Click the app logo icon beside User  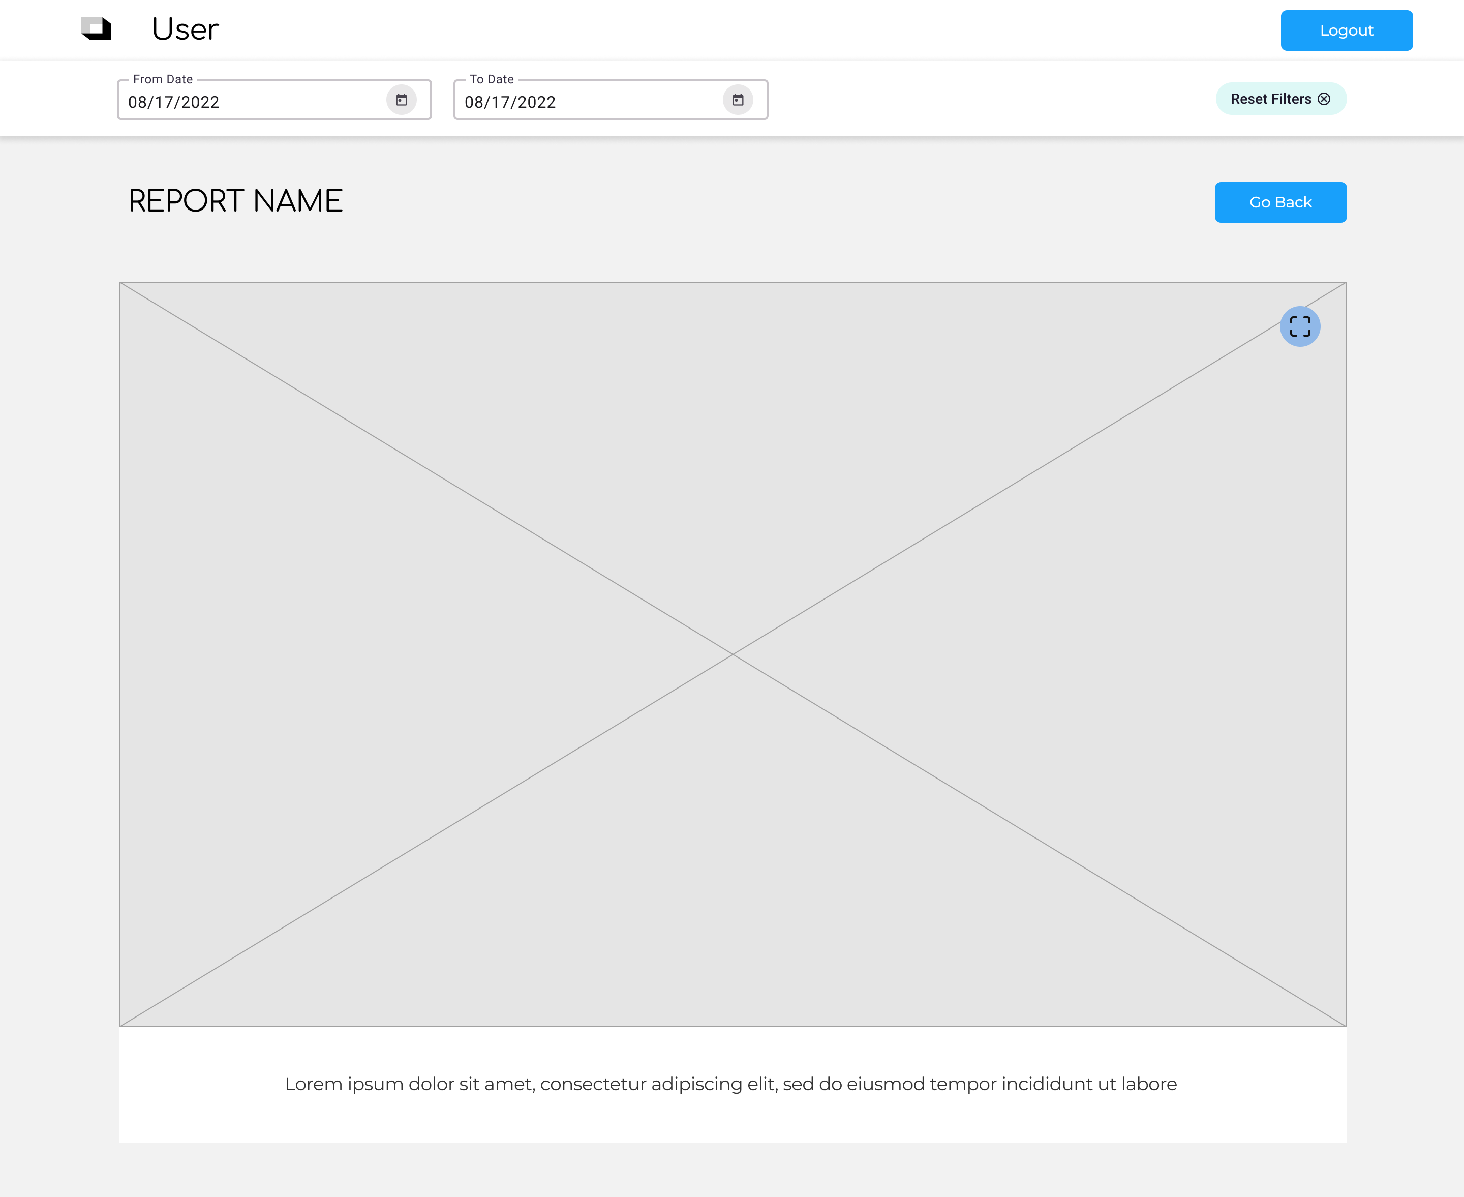[97, 29]
